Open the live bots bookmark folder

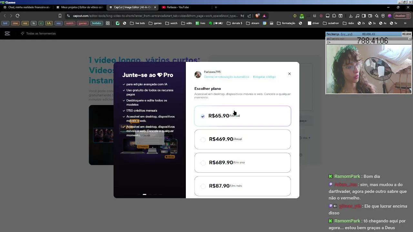(x=137, y=23)
